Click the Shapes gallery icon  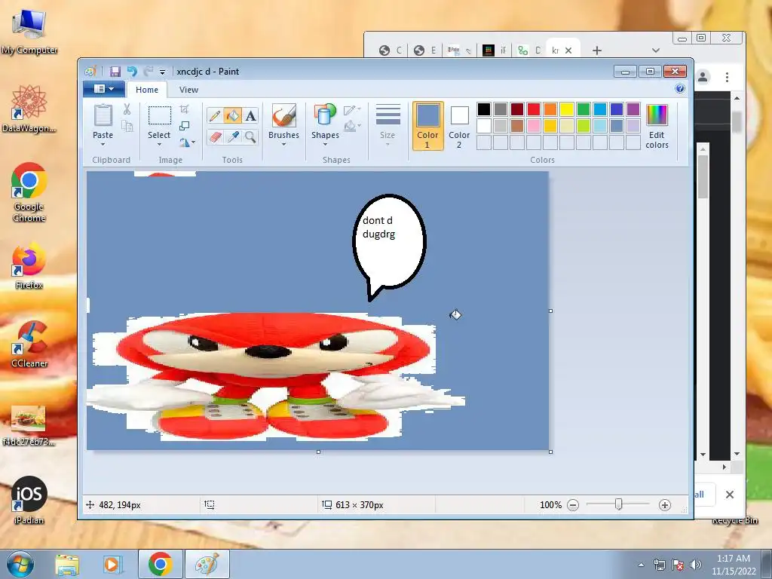tap(325, 115)
